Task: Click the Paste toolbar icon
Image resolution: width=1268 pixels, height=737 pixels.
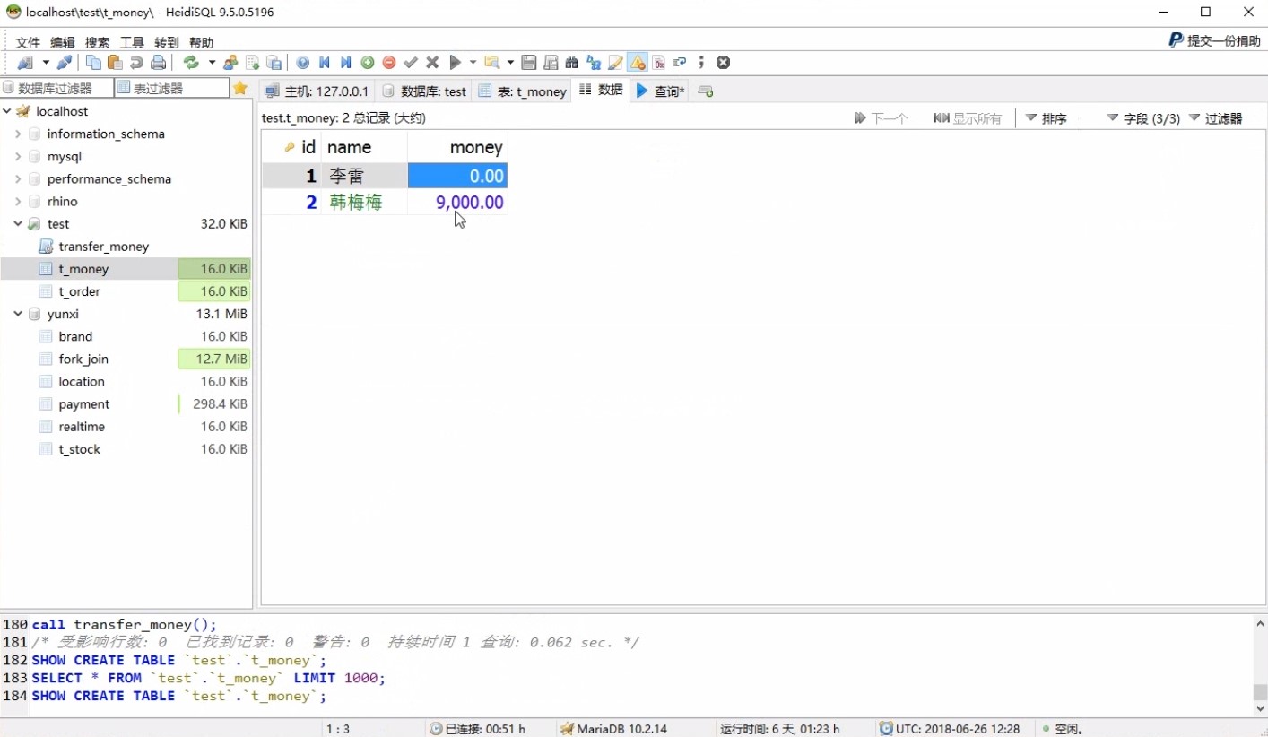Action: (115, 63)
